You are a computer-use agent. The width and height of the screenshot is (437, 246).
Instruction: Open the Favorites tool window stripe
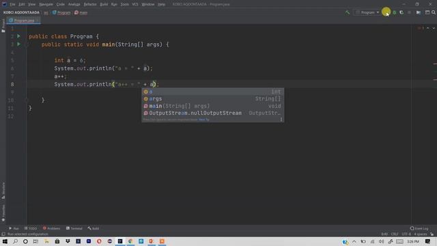tap(3, 213)
